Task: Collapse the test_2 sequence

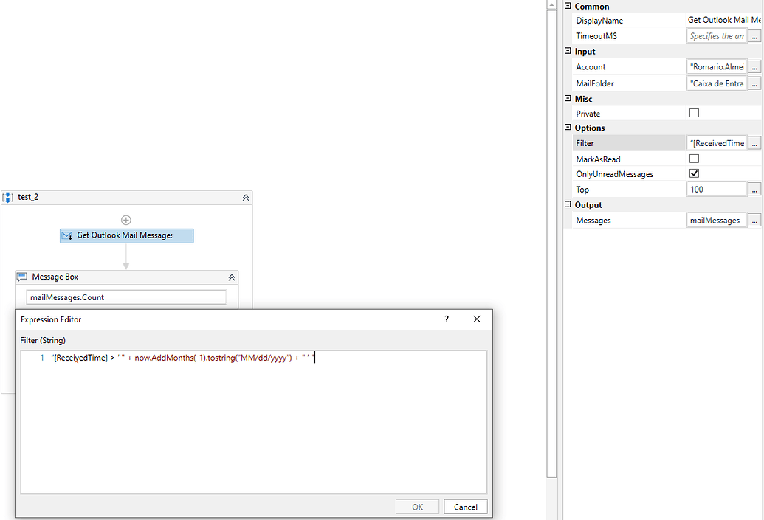Action: pos(246,198)
